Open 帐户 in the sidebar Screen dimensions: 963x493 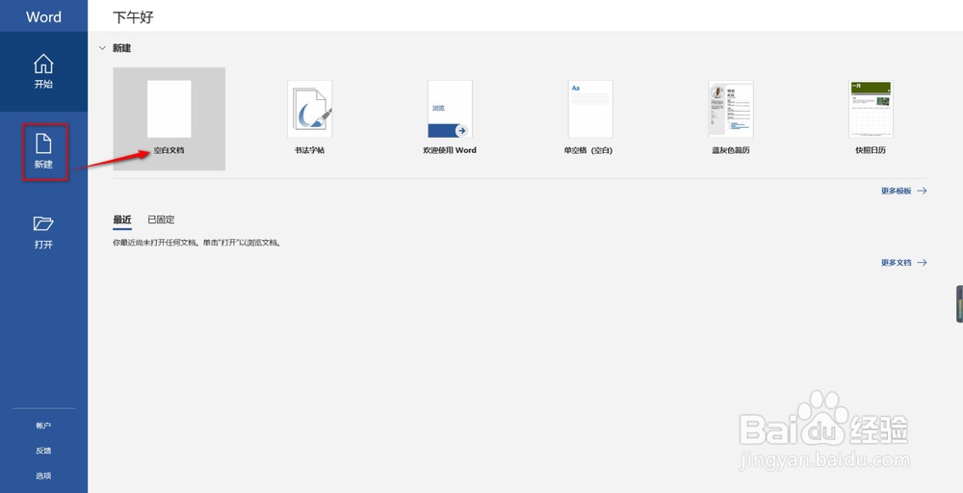(x=43, y=426)
